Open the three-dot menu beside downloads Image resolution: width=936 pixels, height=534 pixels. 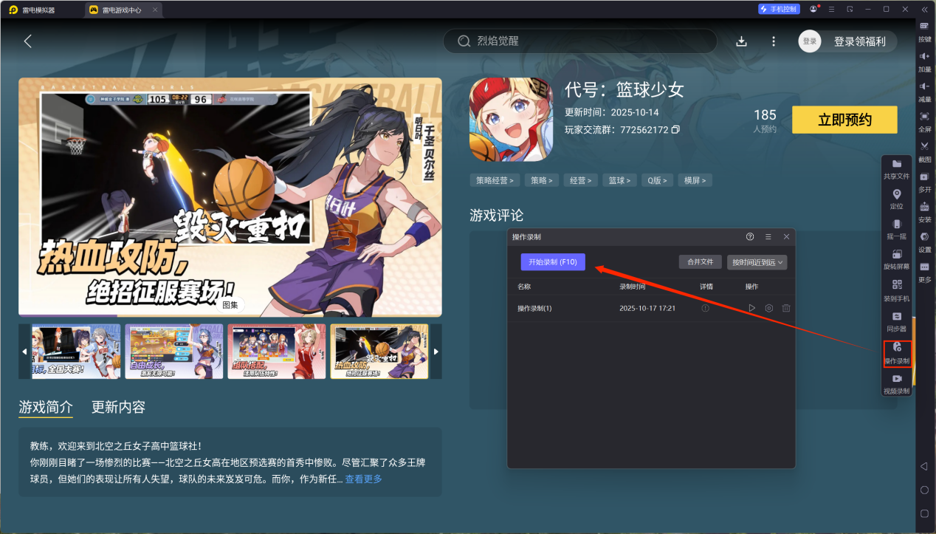pos(774,41)
